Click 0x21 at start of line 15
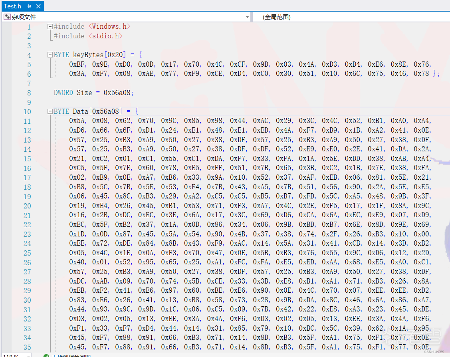The height and width of the screenshot is (357, 450). tap(77, 159)
